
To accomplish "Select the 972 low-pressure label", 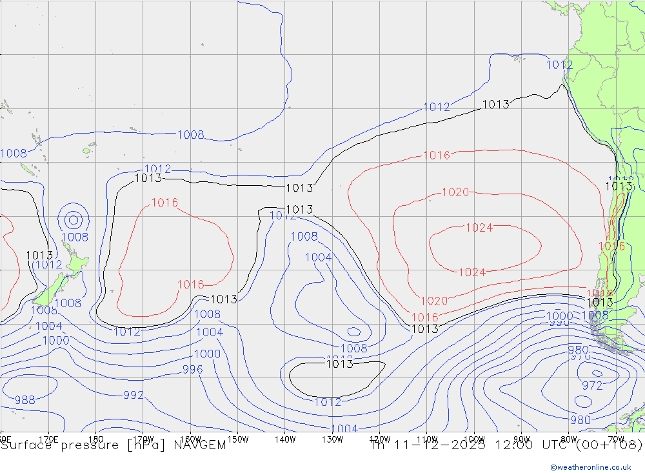I will point(592,386).
